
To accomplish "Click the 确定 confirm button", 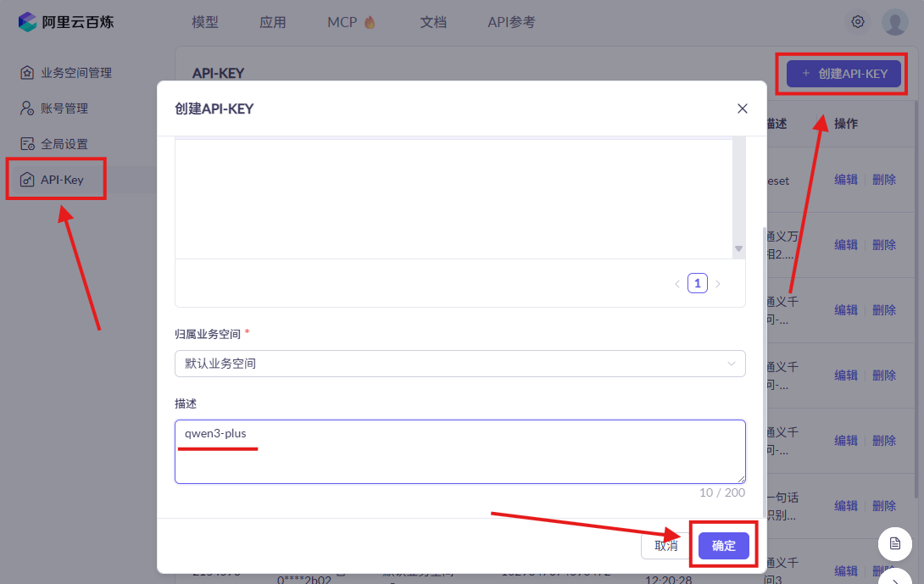I will (x=723, y=546).
